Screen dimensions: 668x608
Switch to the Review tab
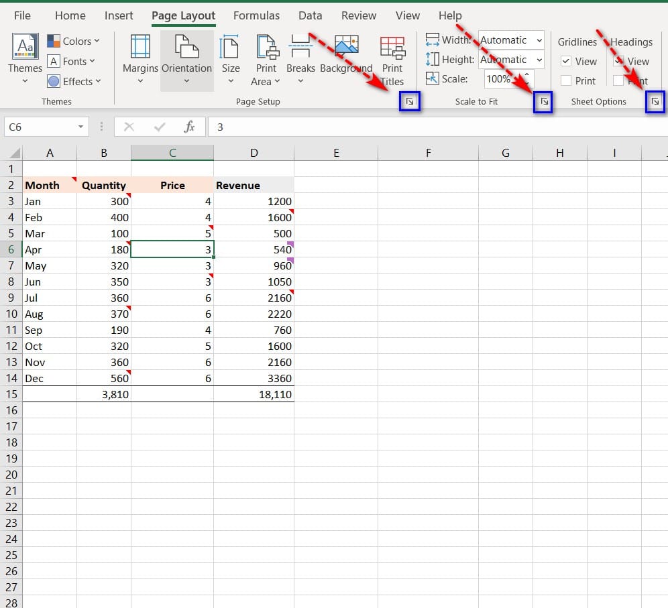click(x=359, y=16)
